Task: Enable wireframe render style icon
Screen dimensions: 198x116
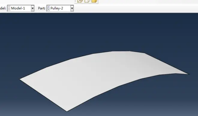Action: tap(80, 1)
